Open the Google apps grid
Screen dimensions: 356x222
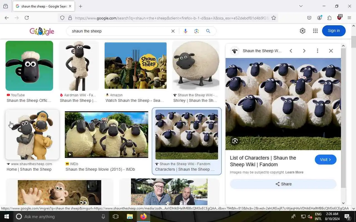tap(315, 31)
